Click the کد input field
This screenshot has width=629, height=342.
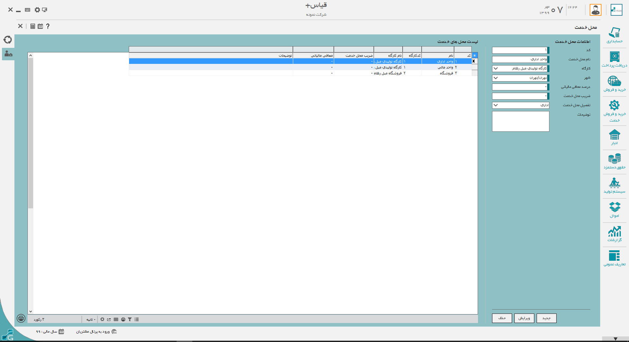coord(520,50)
